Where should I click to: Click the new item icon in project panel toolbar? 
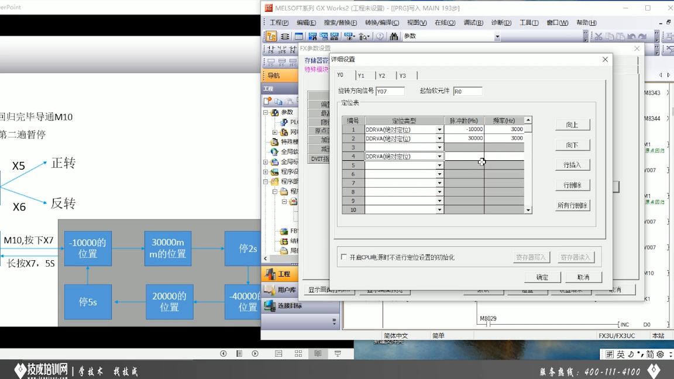coord(267,101)
